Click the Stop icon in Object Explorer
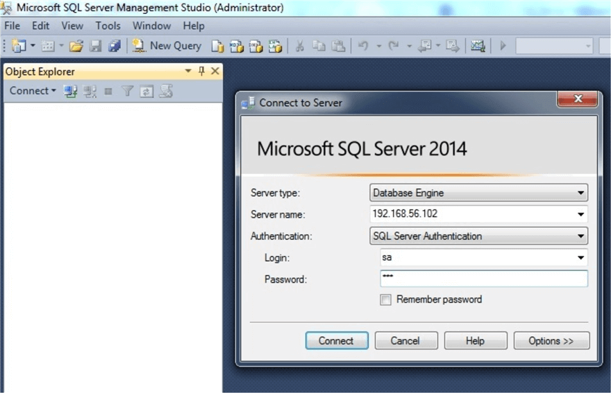Viewport: 611px width, 393px height. click(108, 91)
